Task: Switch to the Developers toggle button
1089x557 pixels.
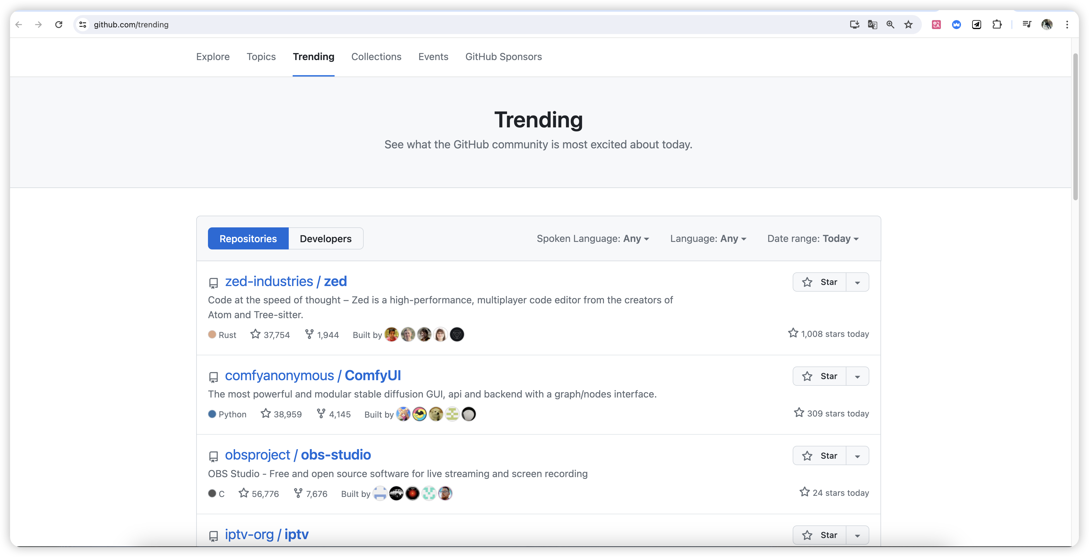Action: pyautogui.click(x=326, y=238)
